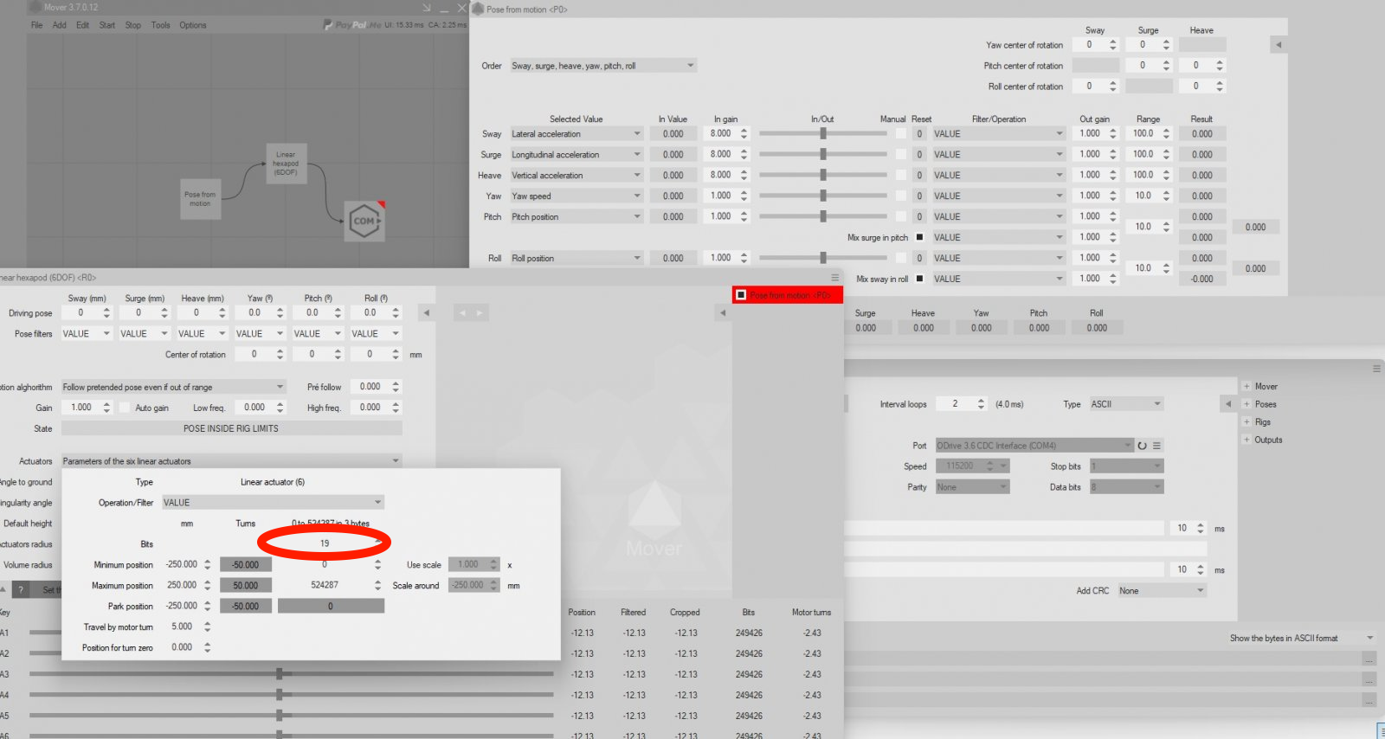Toggle the red Pose from motion <P0> checkbox

741,295
